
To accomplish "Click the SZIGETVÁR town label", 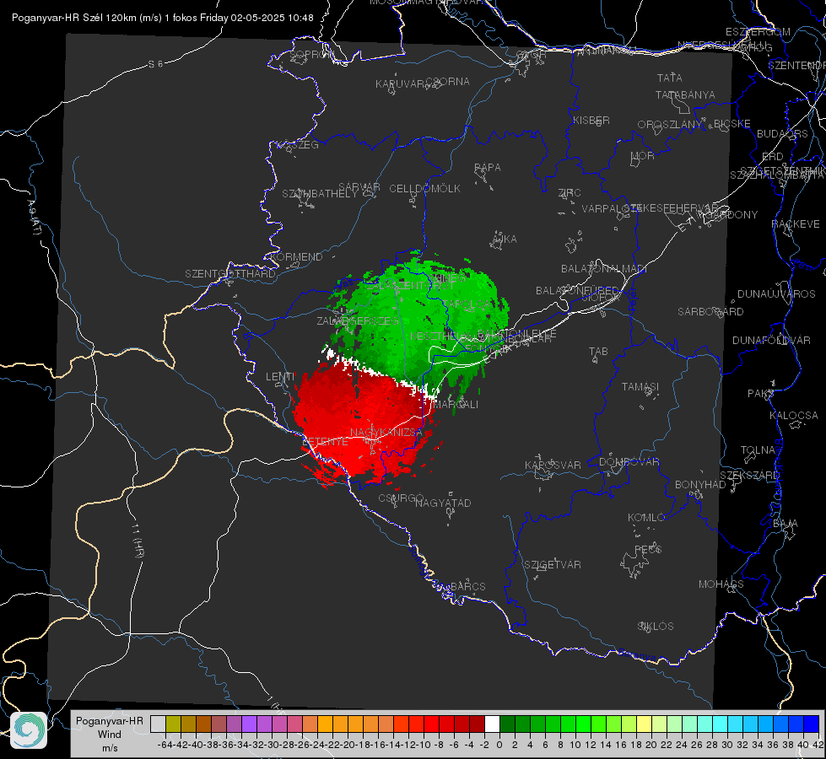I will 553,565.
